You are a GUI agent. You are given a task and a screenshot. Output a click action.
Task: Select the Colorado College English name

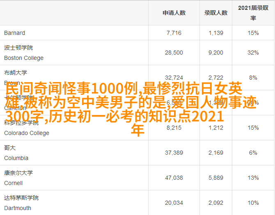click(27, 133)
